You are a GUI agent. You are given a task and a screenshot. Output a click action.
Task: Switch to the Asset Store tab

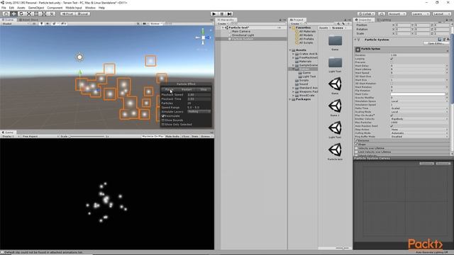[x=28, y=20]
